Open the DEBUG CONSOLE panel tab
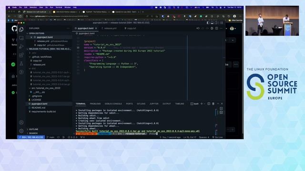The width and height of the screenshot is (305, 171). click(x=113, y=104)
